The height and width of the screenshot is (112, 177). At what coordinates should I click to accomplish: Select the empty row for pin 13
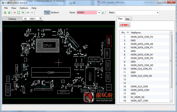pyautogui.click(x=145, y=80)
